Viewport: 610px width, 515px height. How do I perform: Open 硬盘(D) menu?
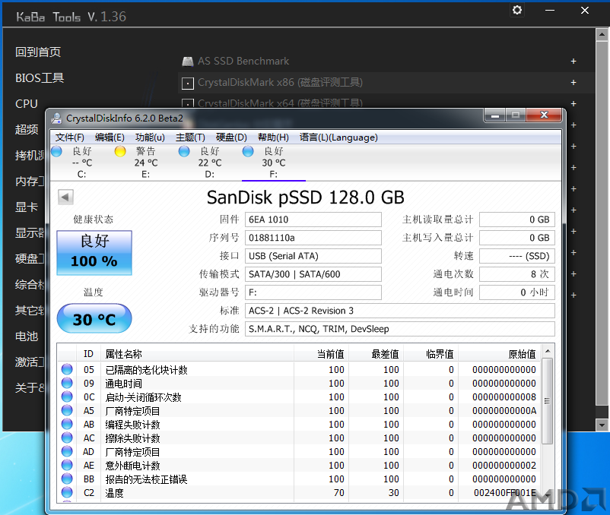point(231,137)
